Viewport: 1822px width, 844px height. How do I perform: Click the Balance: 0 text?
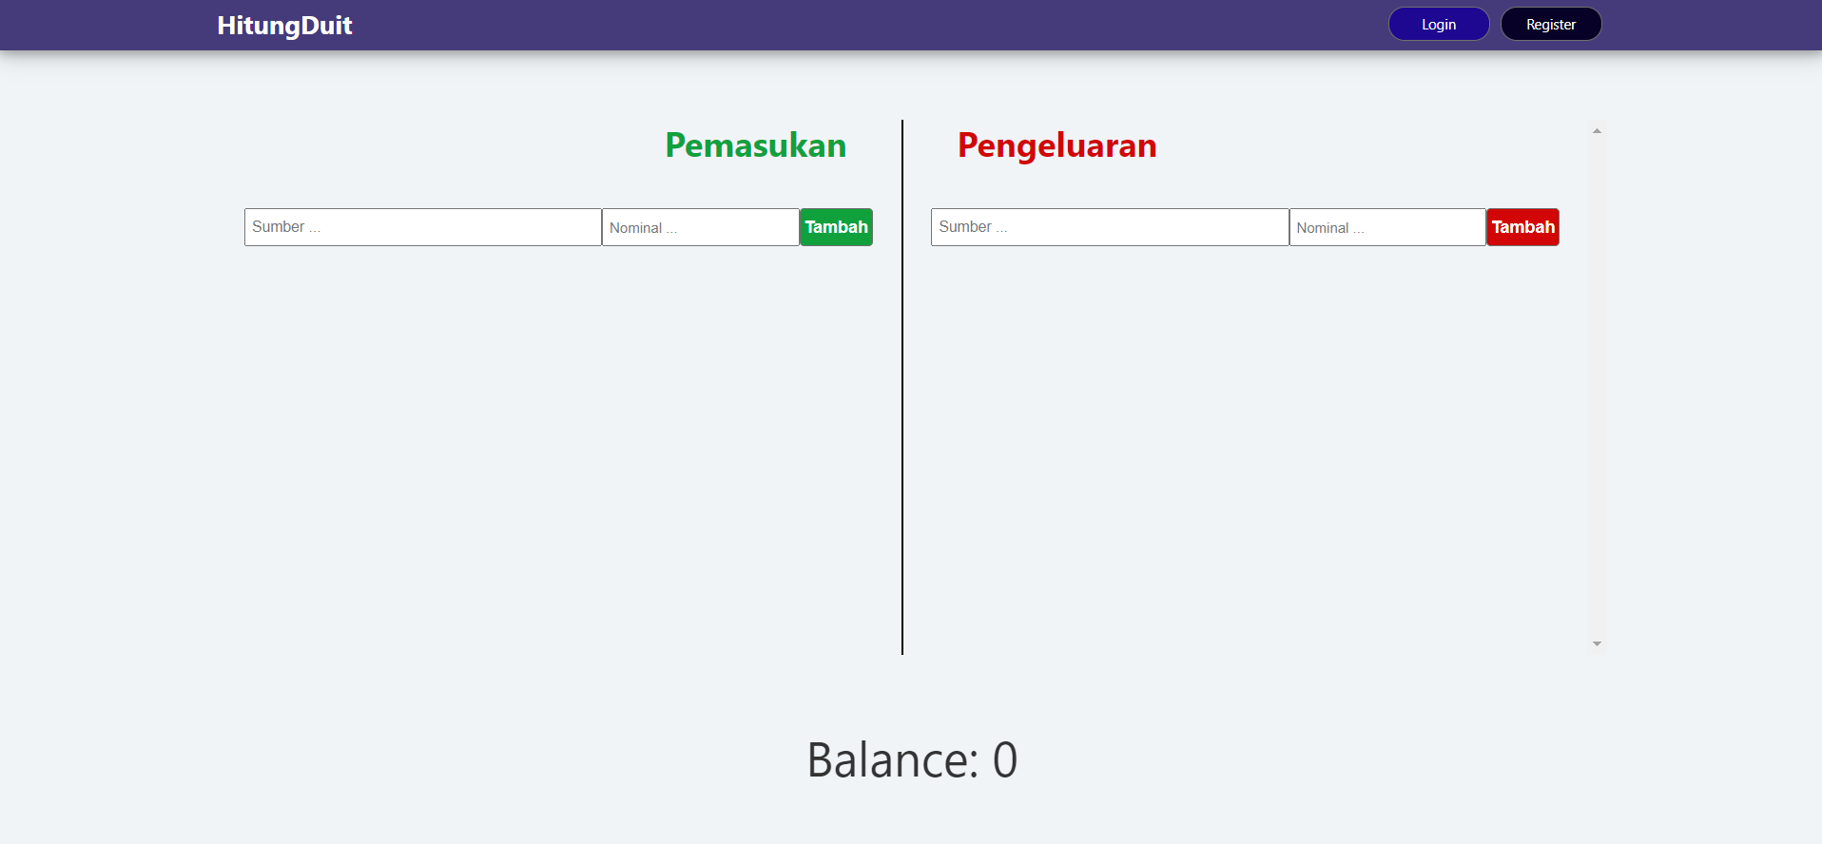click(911, 760)
